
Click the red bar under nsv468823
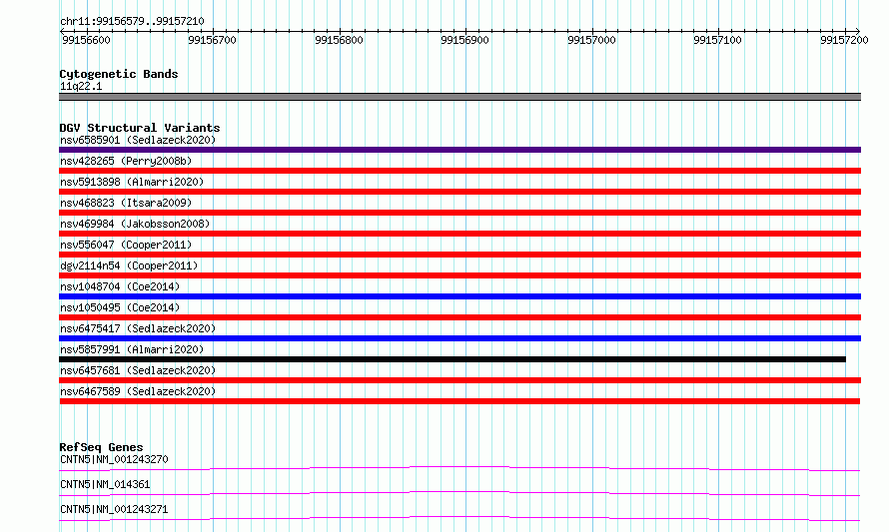(x=459, y=213)
